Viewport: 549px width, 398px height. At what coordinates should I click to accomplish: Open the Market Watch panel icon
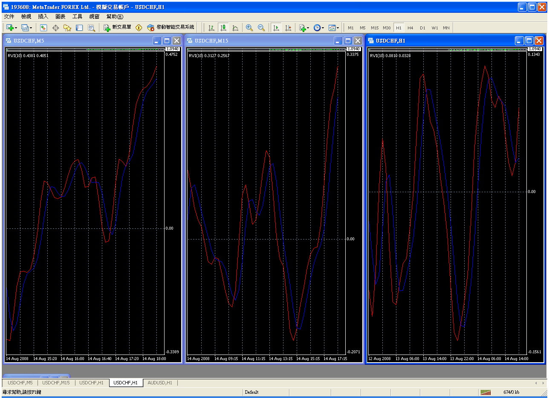tap(43, 28)
